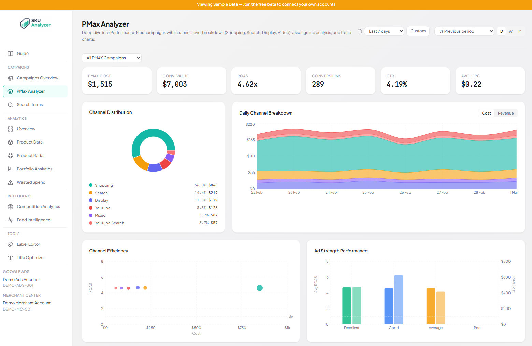Open the Last 7 days dropdown
532x346 pixels.
pos(384,31)
